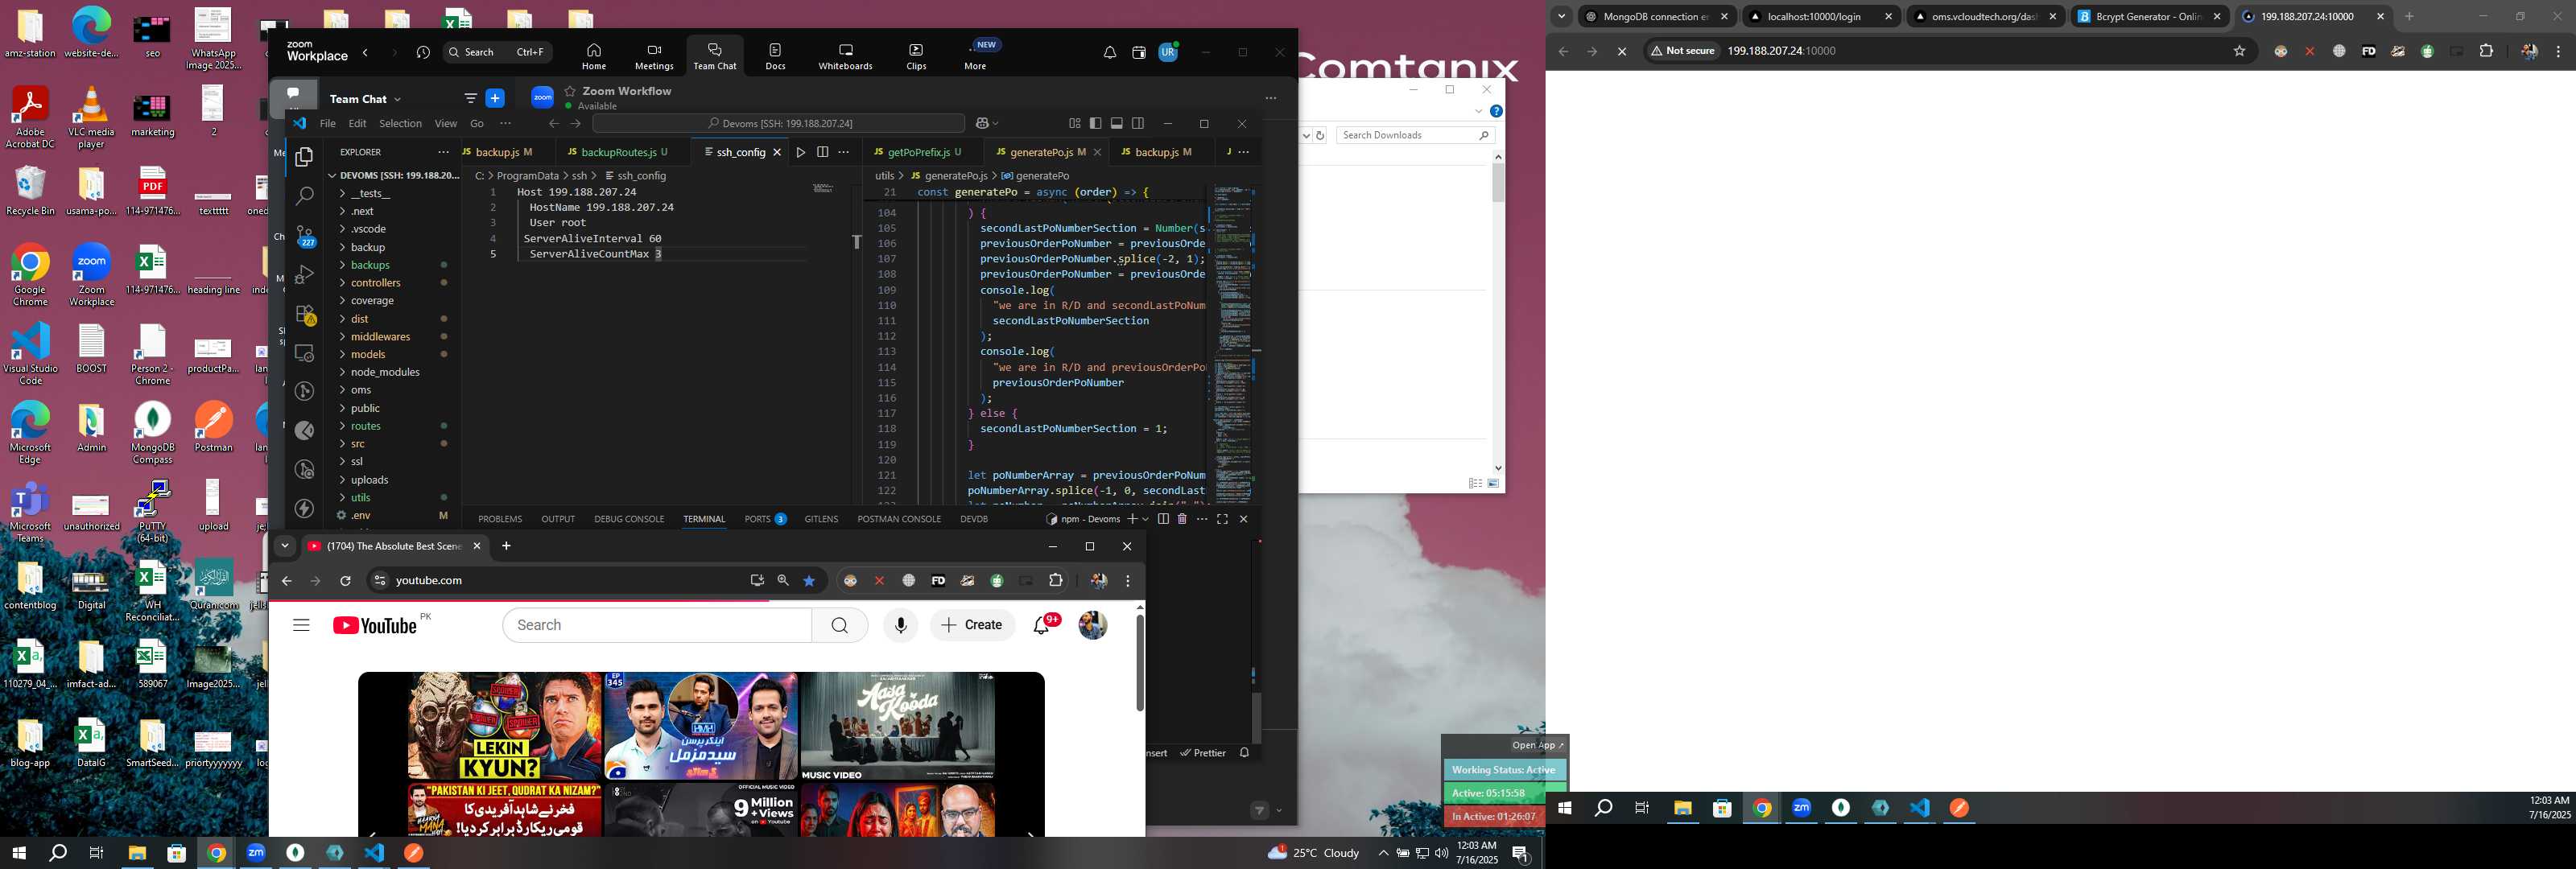Open .env file in Explorer

[x=361, y=515]
